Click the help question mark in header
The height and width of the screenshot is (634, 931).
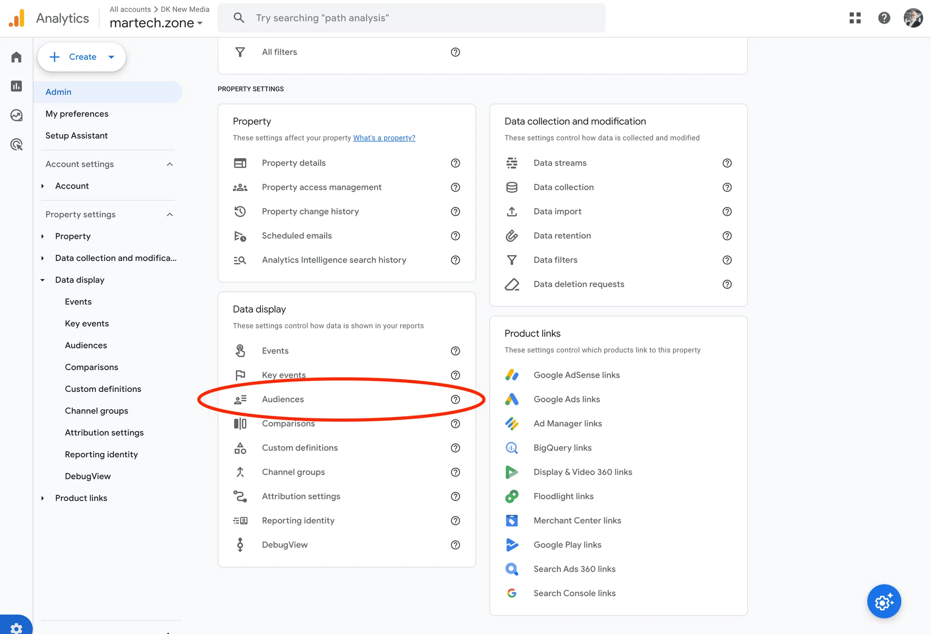pos(884,18)
